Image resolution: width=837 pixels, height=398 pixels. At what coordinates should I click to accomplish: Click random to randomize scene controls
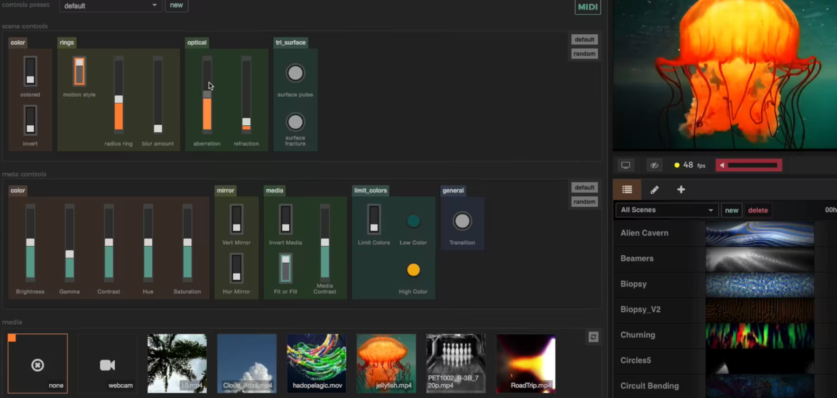point(584,53)
